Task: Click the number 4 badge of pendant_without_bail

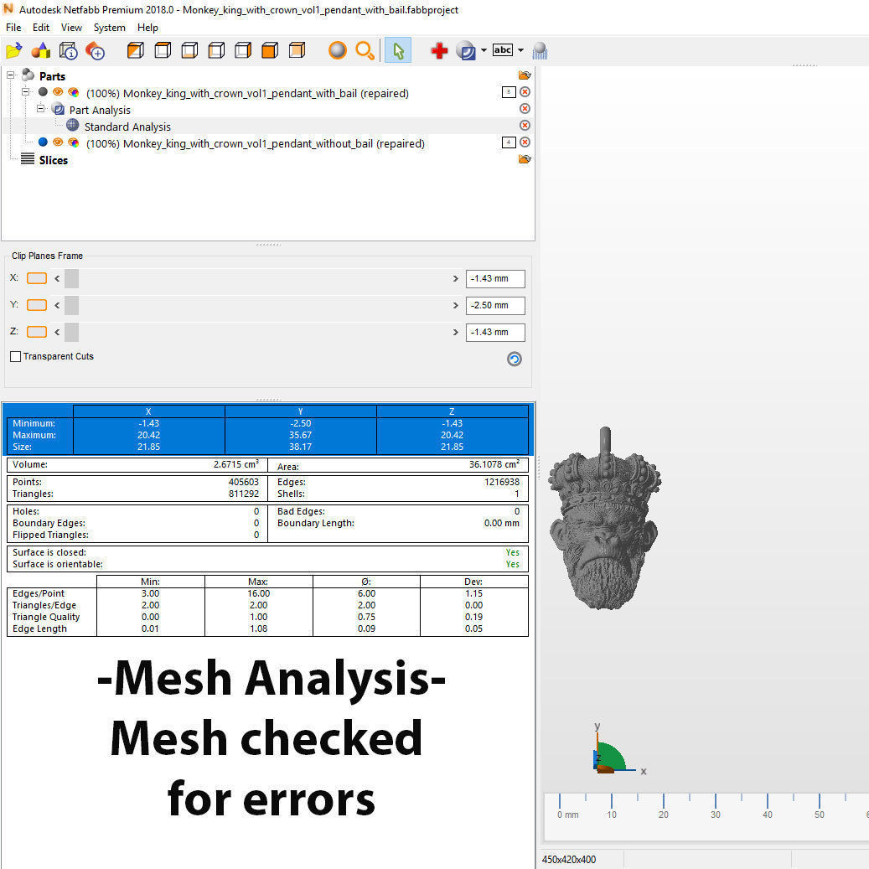Action: click(509, 143)
